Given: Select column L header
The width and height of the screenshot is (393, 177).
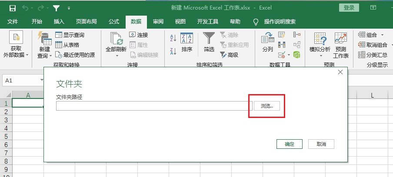Looking at the screenshot, I should coord(372,95).
